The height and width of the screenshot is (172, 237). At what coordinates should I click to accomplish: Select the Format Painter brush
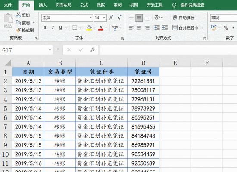[18, 30]
